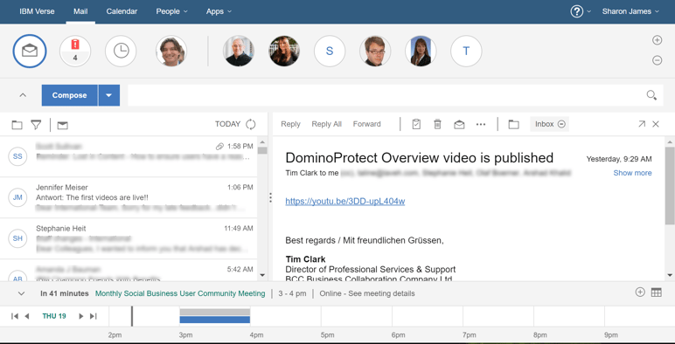Open the Sharon James account menu
This screenshot has width=675, height=344.
tap(630, 11)
